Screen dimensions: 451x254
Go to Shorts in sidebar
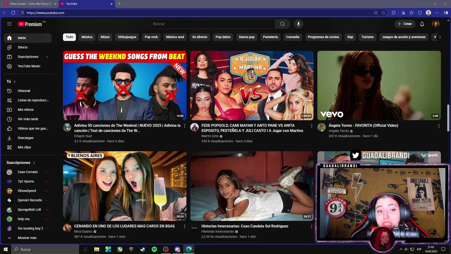coord(28,47)
